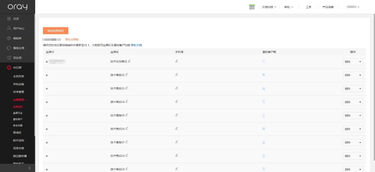The image size is (375, 172).
Task: Edit phone number for 技术支持售后 row
Action: [x=177, y=61]
